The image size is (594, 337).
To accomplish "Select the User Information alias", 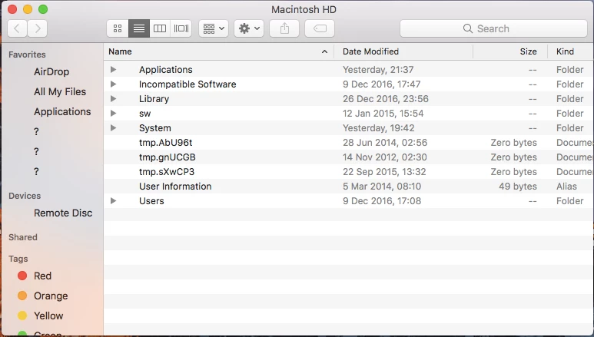I will pyautogui.click(x=175, y=187).
